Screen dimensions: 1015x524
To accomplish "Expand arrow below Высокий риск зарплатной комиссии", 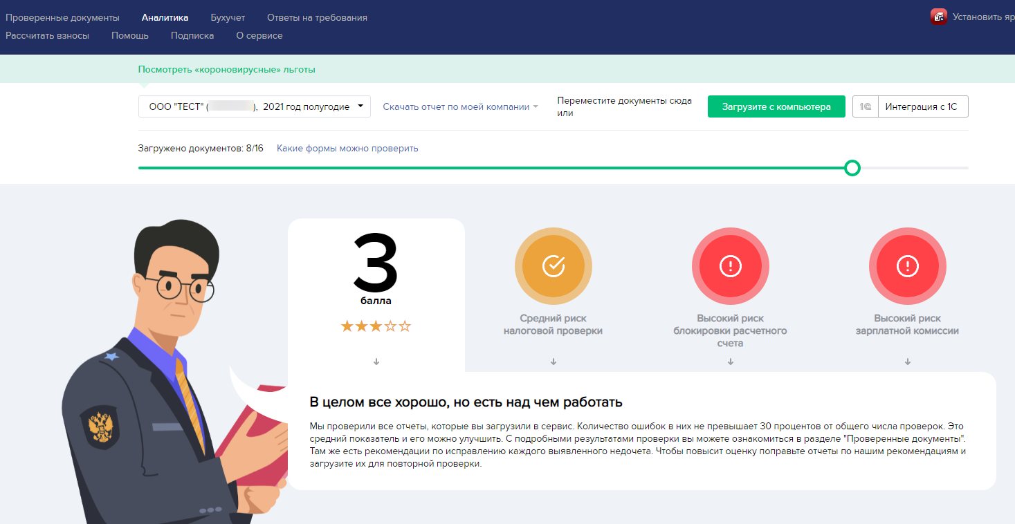I will (x=908, y=362).
